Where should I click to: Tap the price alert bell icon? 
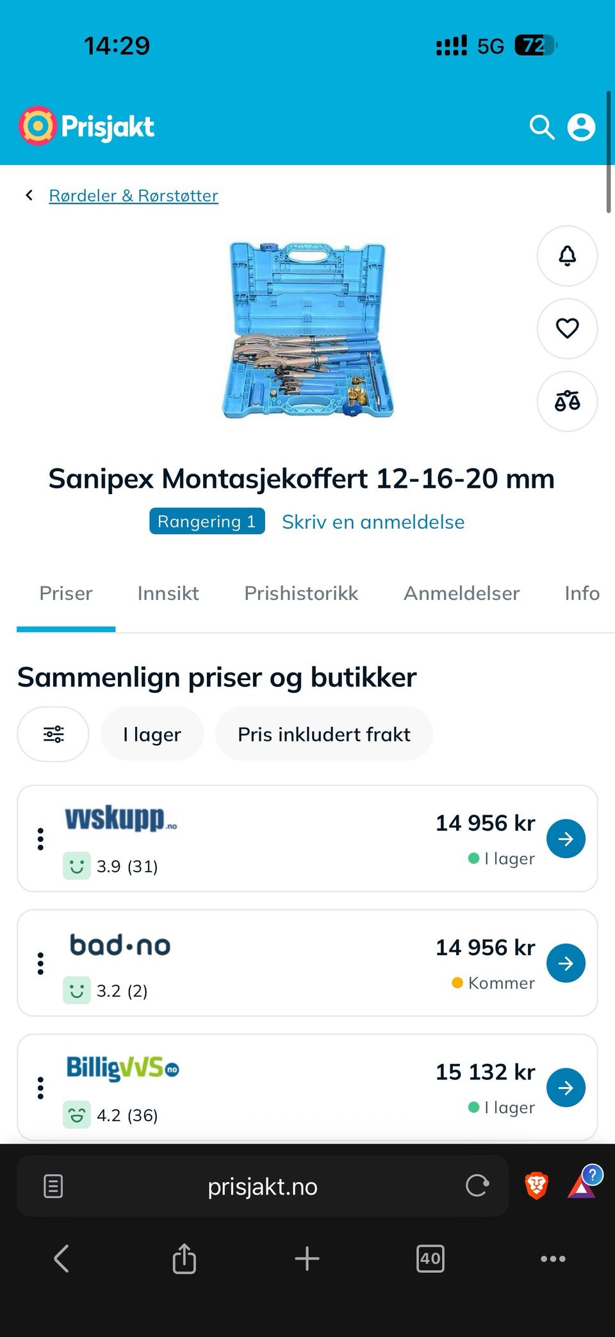567,256
